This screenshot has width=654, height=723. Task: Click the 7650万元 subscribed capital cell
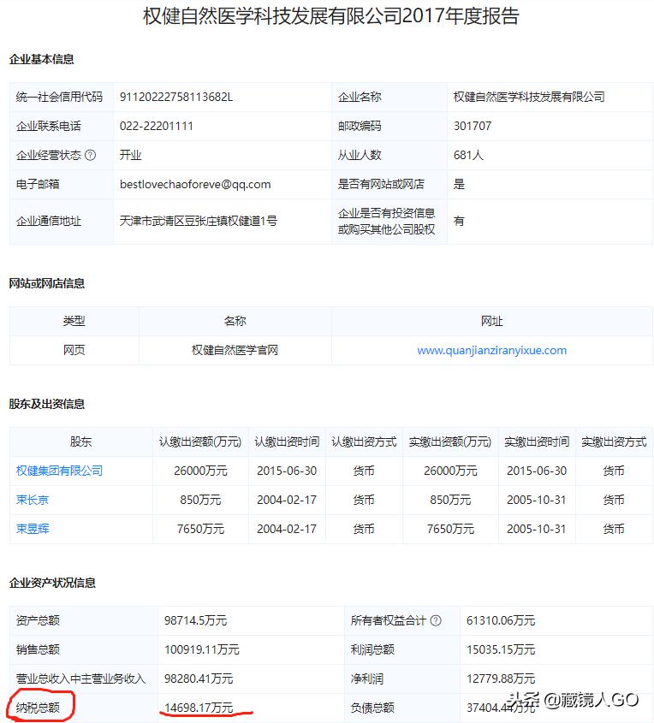pyautogui.click(x=200, y=529)
